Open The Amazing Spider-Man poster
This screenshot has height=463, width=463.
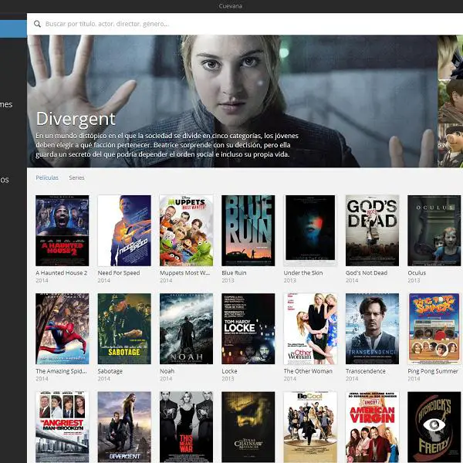pyautogui.click(x=63, y=329)
